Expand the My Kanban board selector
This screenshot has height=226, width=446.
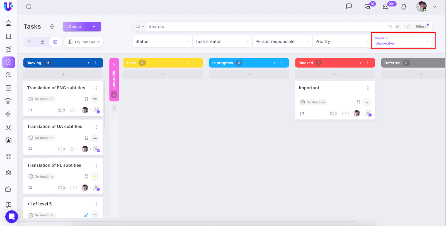(84, 42)
